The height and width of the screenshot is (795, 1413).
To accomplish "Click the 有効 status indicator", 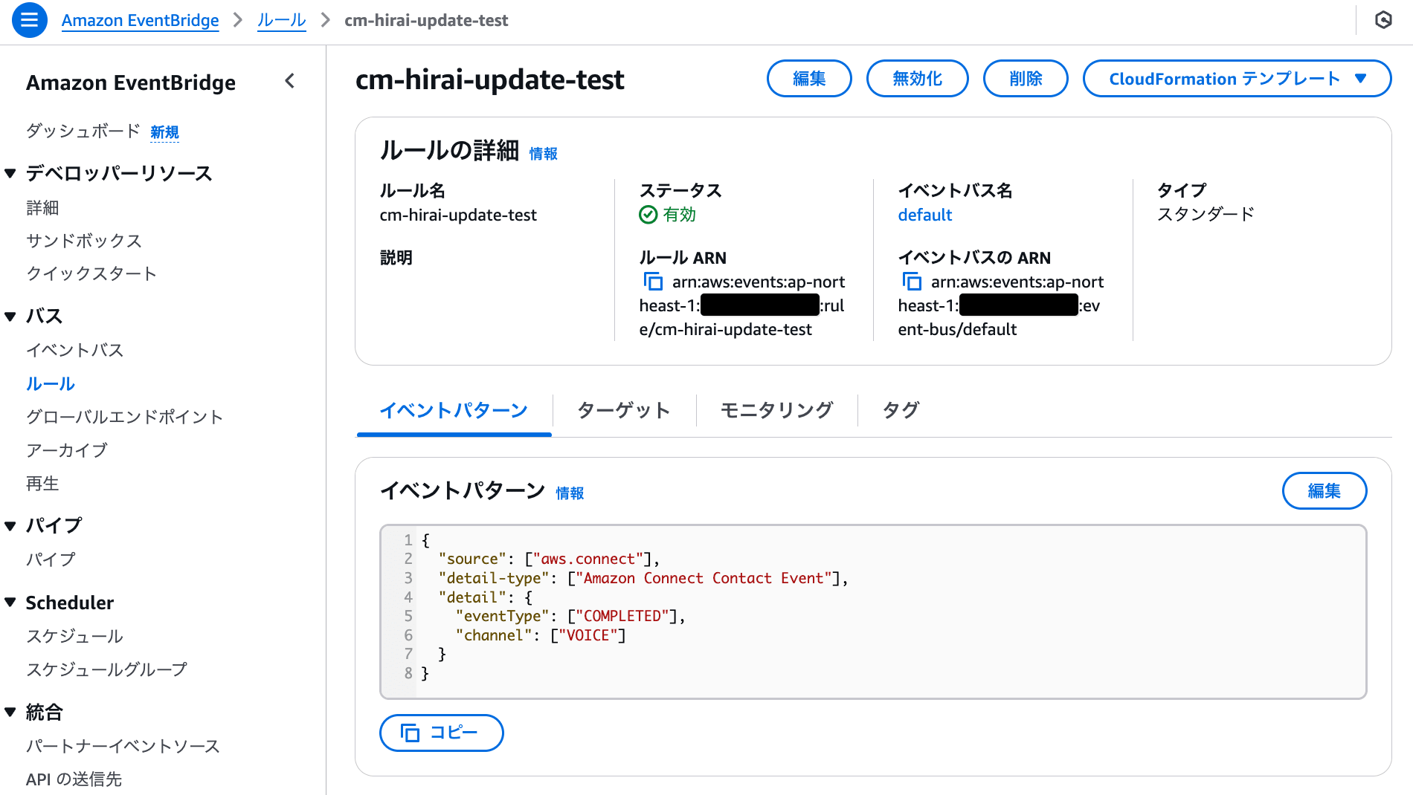I will click(x=668, y=215).
